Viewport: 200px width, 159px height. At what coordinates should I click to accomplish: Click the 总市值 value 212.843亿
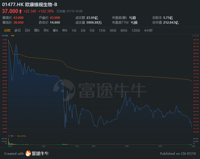click(x=171, y=23)
